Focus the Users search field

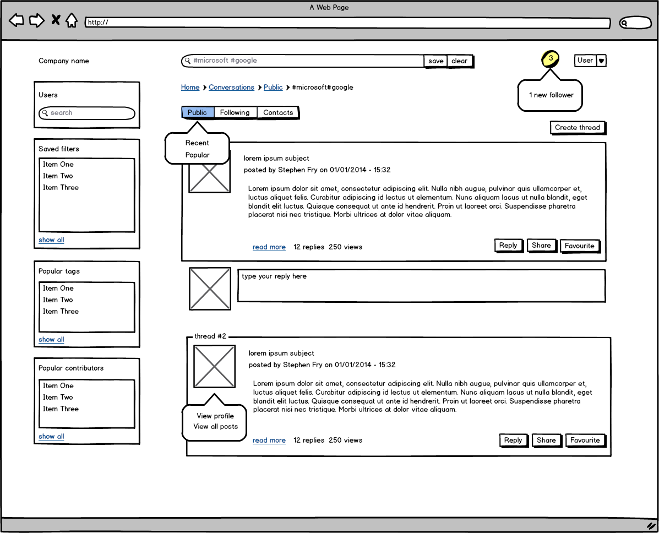tap(87, 113)
